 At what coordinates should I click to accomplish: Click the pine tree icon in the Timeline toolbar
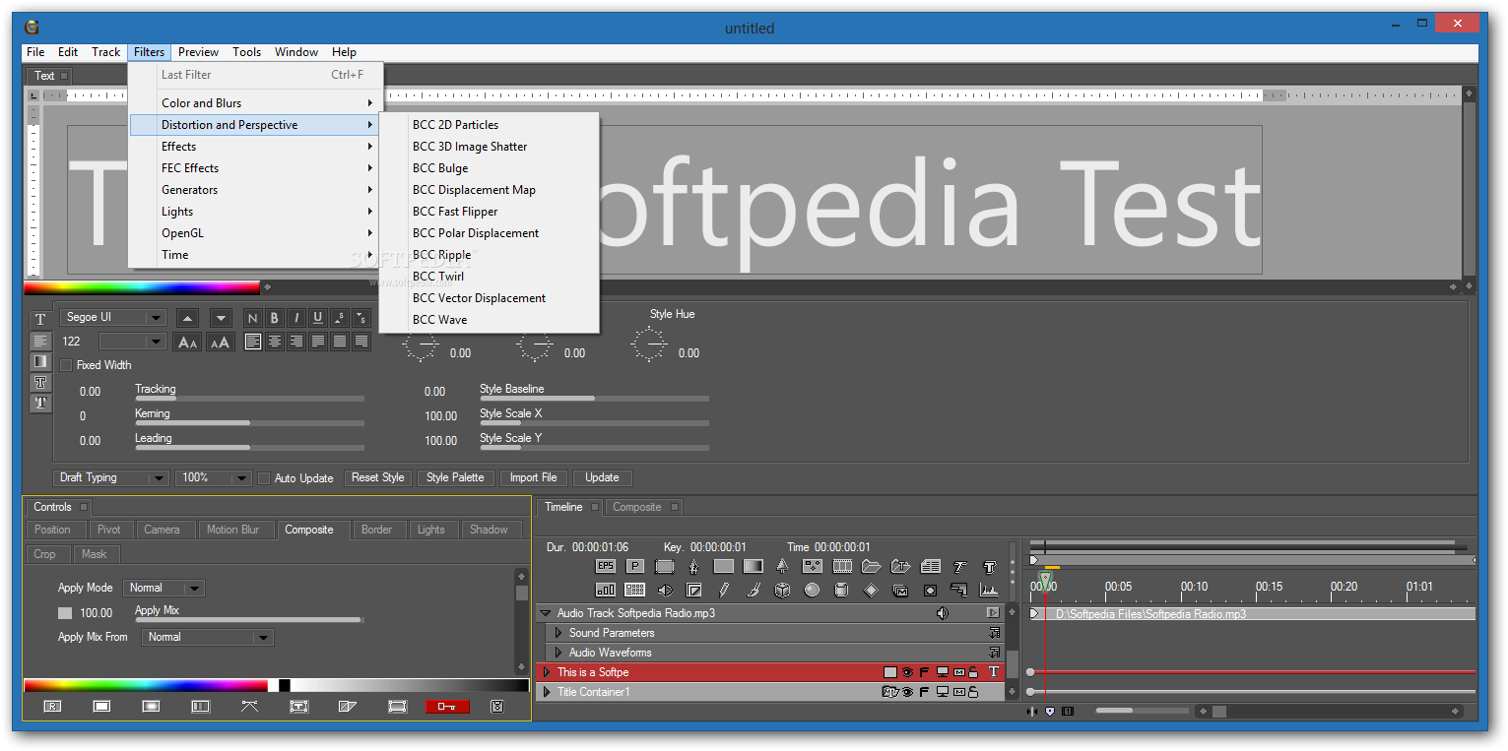782,566
